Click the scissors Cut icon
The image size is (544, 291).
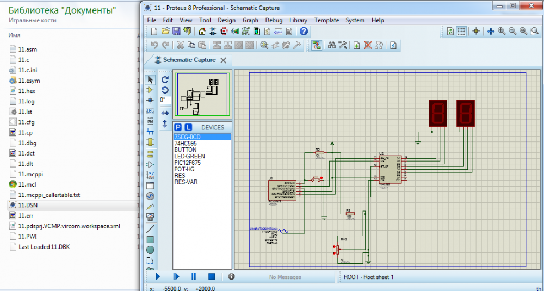pyautogui.click(x=181, y=45)
